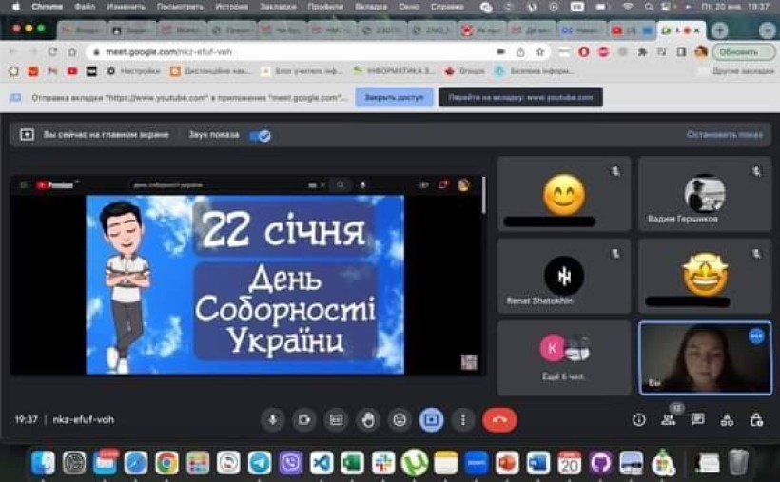780x482 pixels.
Task: Open the History menu
Action: pos(232,7)
